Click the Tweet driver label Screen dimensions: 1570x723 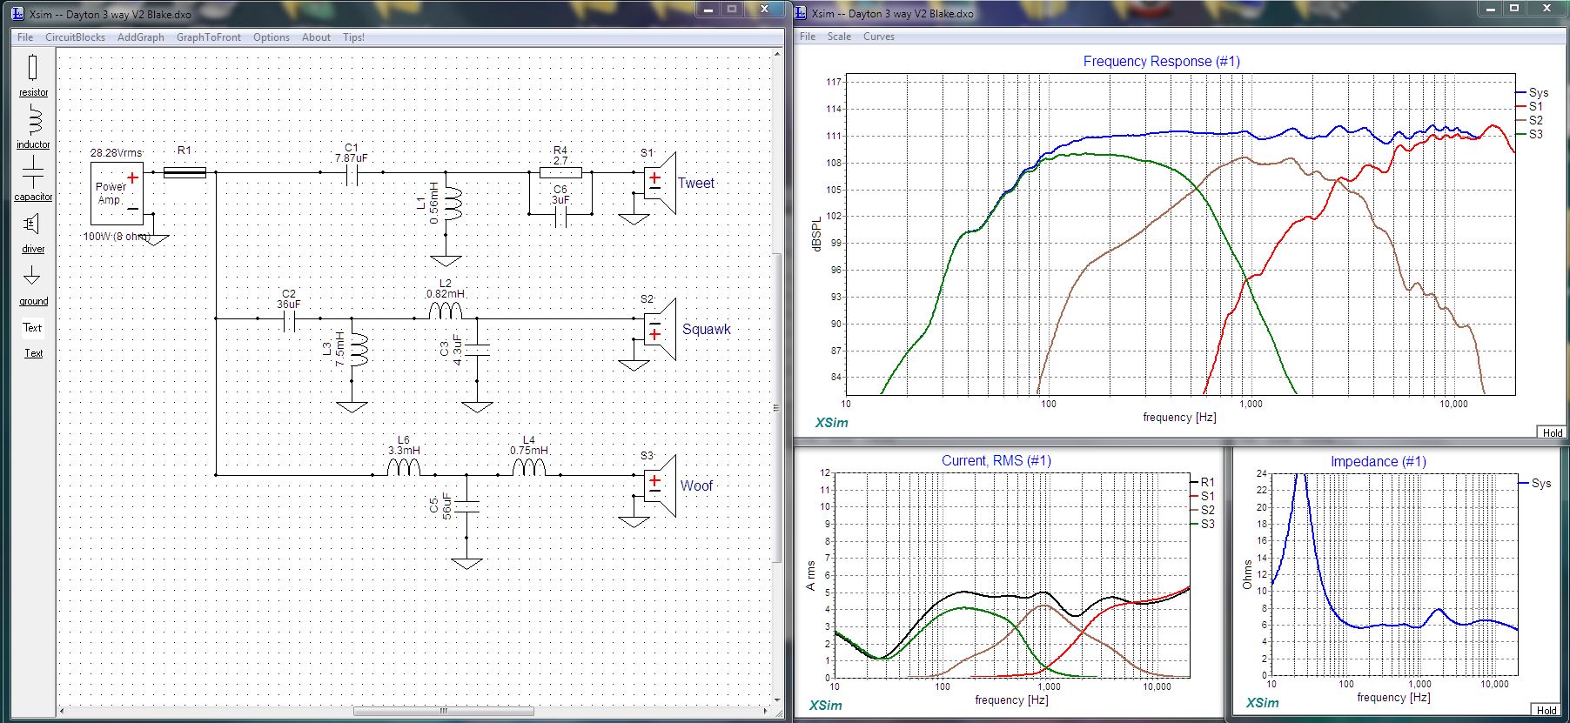pos(695,184)
